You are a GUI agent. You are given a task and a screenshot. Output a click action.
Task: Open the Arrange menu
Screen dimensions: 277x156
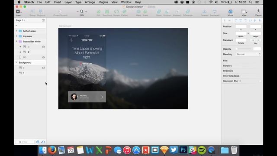pyautogui.click(x=90, y=2)
